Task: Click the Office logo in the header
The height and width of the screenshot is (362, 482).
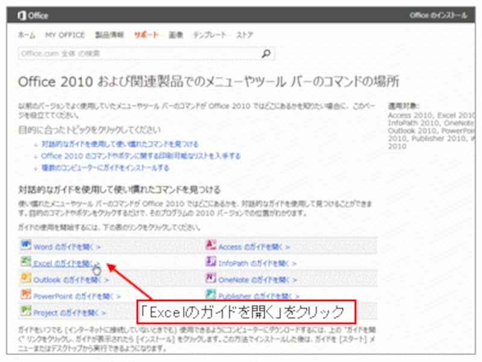Action: pyautogui.click(x=33, y=16)
